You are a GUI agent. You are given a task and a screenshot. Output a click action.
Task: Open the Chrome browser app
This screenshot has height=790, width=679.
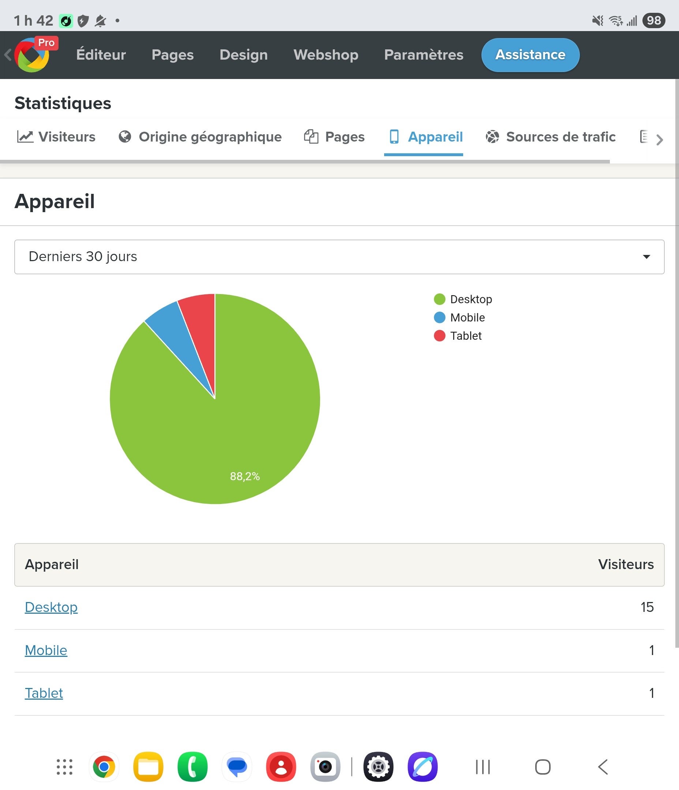pyautogui.click(x=104, y=767)
